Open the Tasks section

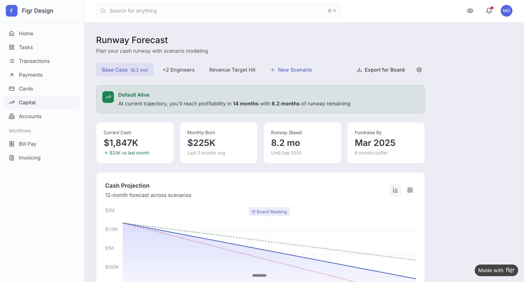(25, 47)
